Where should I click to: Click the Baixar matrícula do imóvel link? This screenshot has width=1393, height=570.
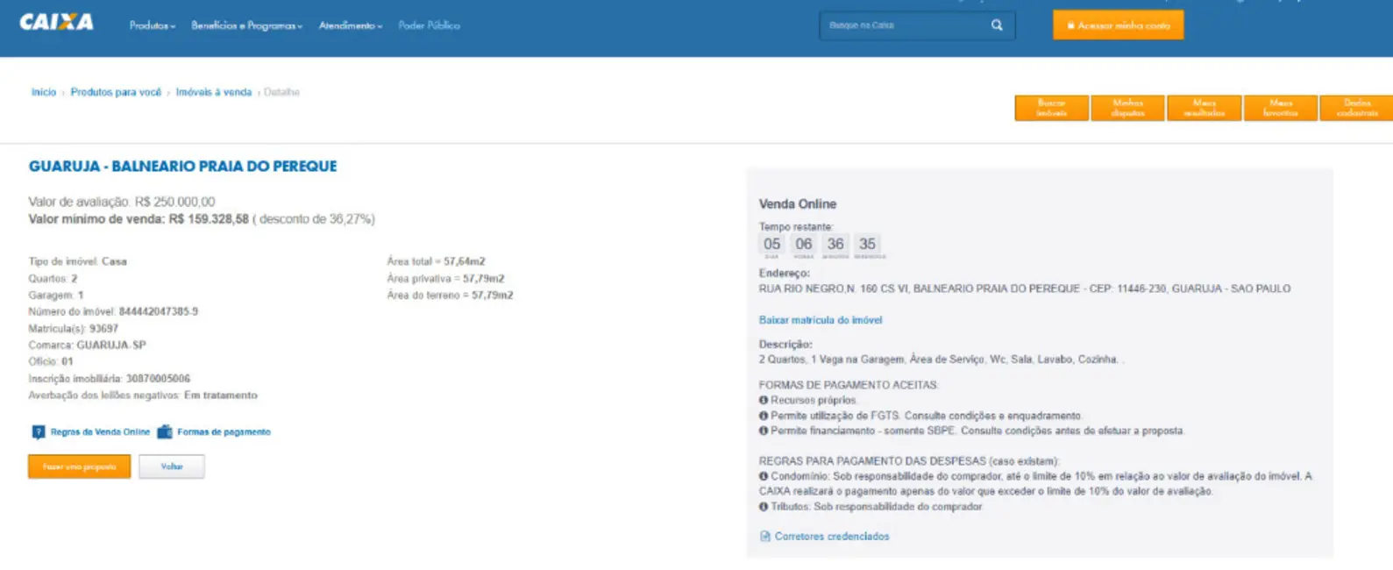pyautogui.click(x=821, y=320)
